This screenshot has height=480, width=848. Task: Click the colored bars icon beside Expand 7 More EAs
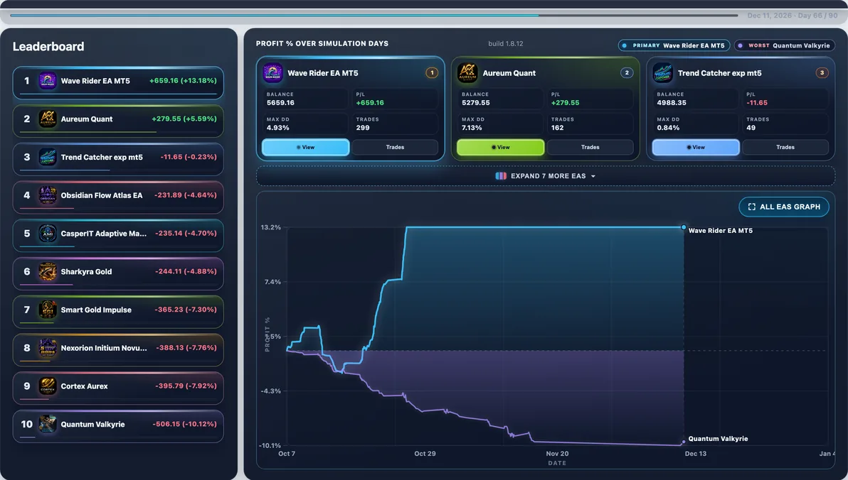(501, 176)
